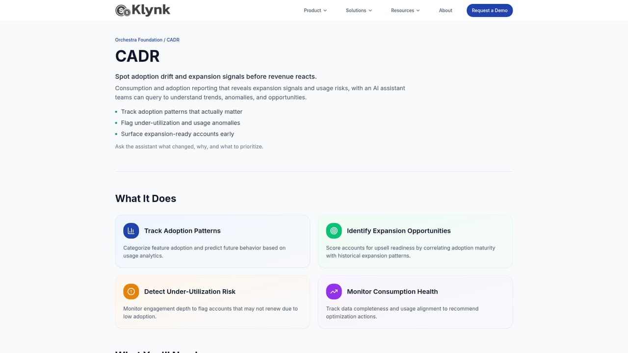The width and height of the screenshot is (628, 353).
Task: Click the 'Detect Under-Utilization Risk' card title
Action: click(190, 292)
